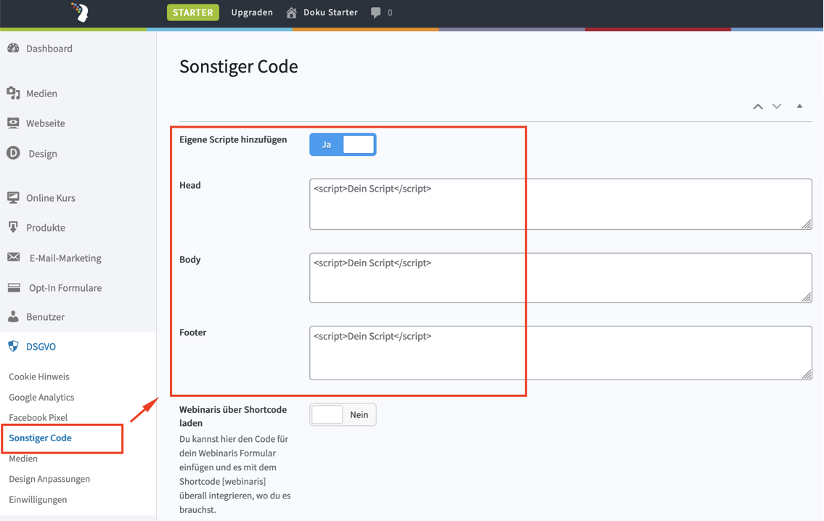Click the Online Kurs screen icon
The width and height of the screenshot is (824, 521).
click(x=13, y=198)
